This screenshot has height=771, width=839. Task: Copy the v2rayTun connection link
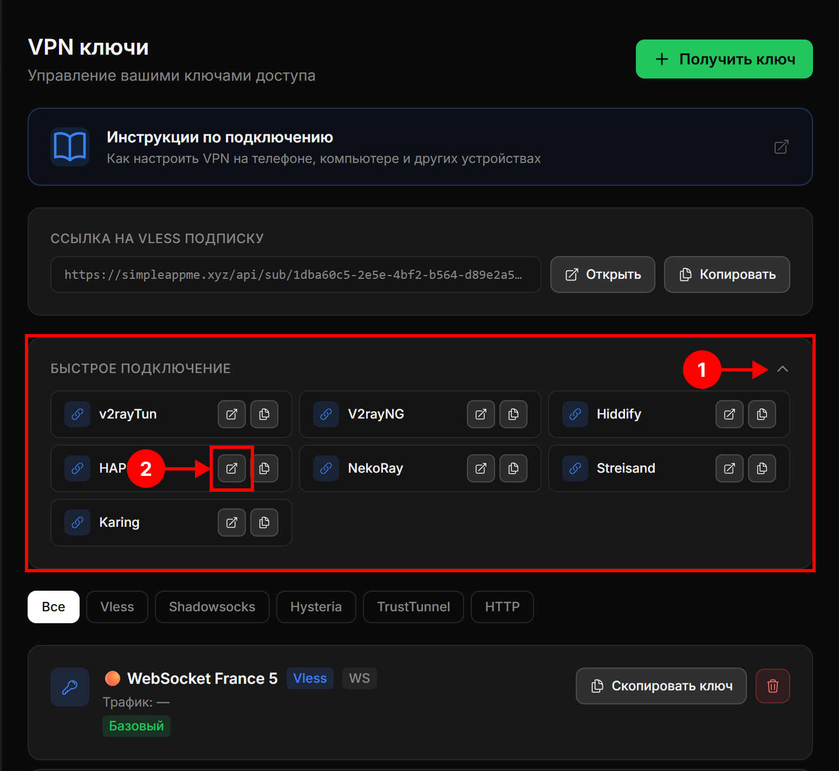click(x=264, y=414)
